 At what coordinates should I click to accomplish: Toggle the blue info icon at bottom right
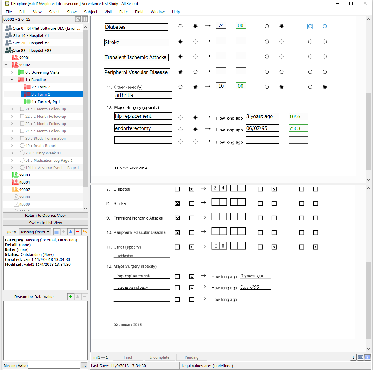[x=367, y=357]
